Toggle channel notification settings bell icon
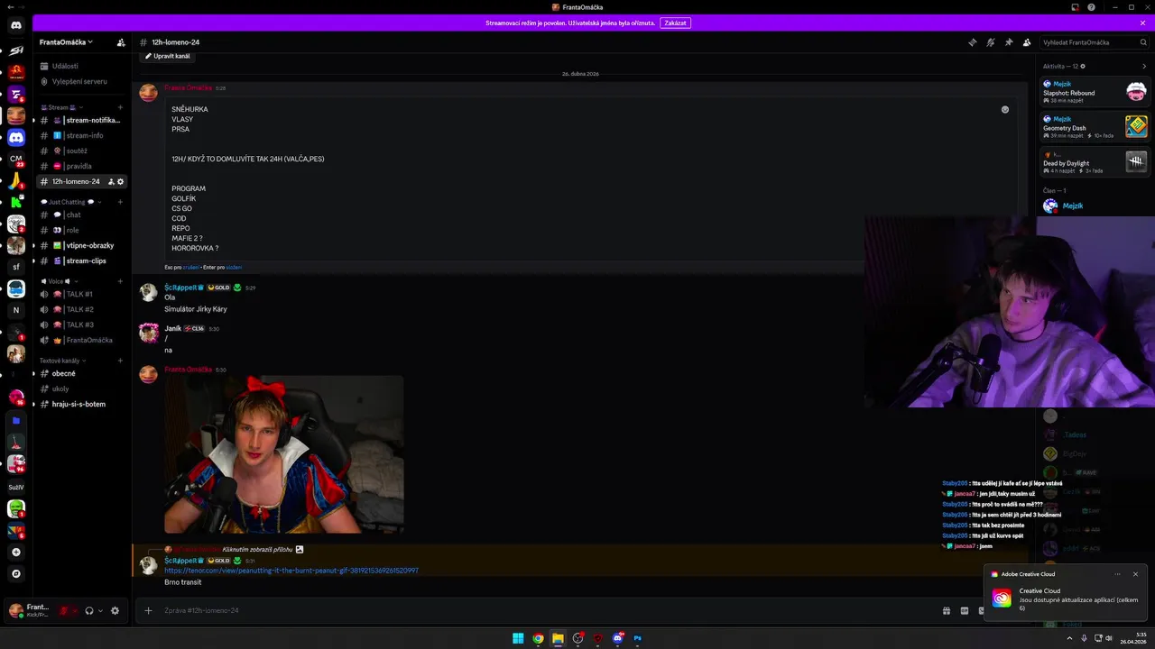 [991, 42]
